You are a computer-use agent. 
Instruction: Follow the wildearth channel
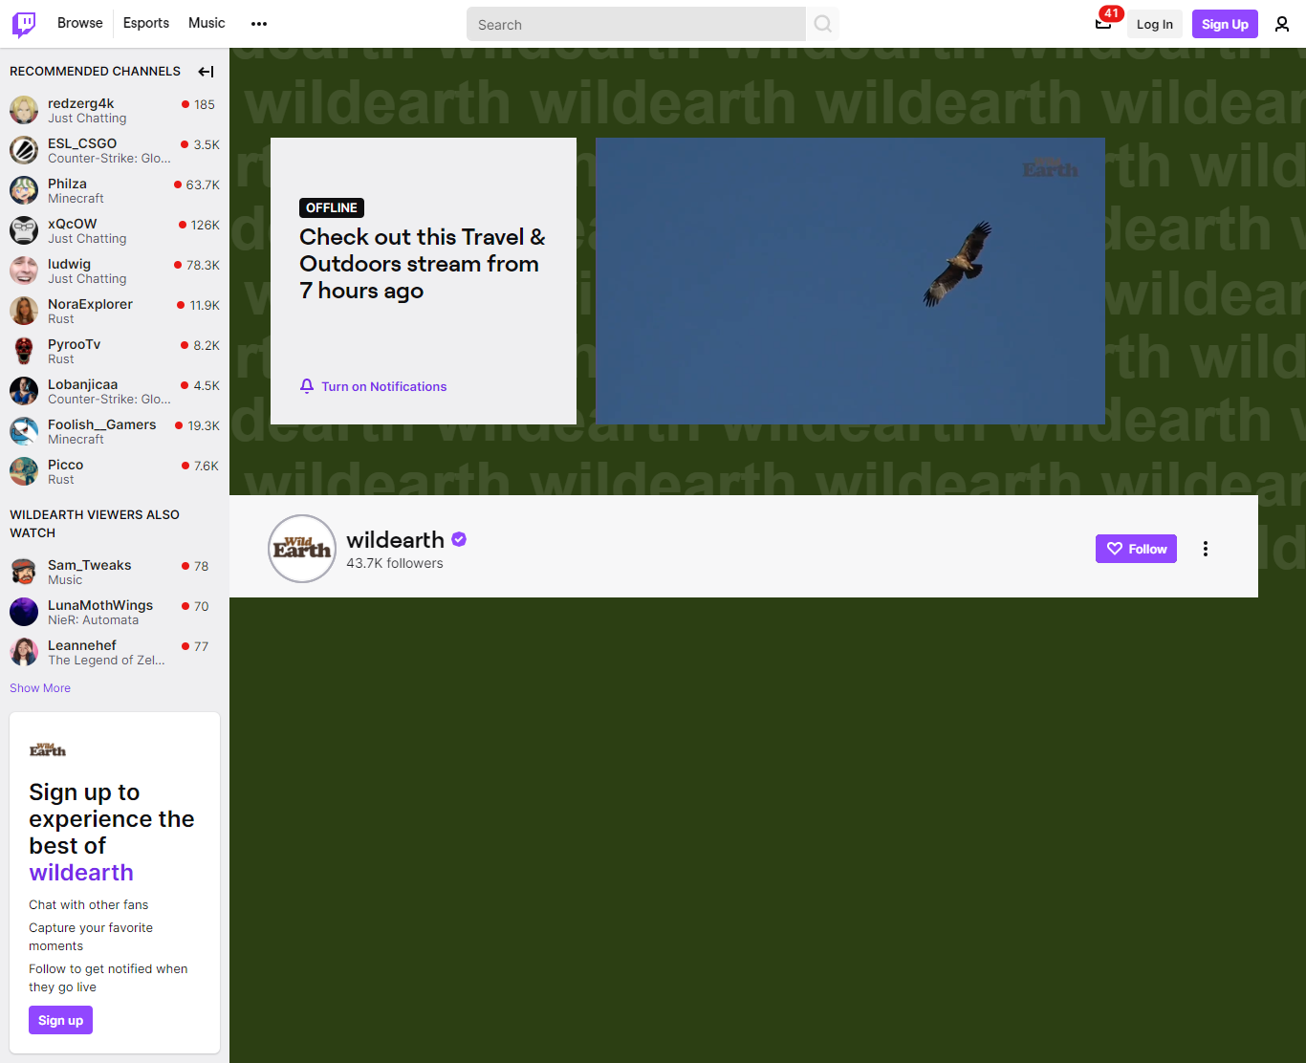[x=1136, y=549]
